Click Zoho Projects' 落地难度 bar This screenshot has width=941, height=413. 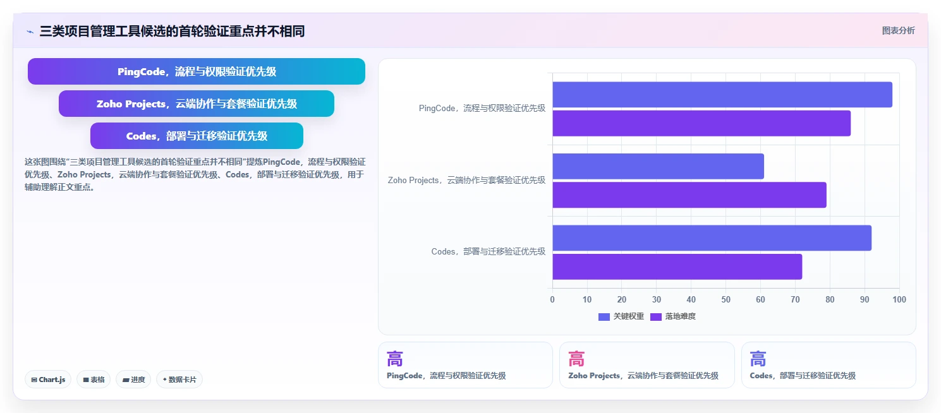[689, 195]
